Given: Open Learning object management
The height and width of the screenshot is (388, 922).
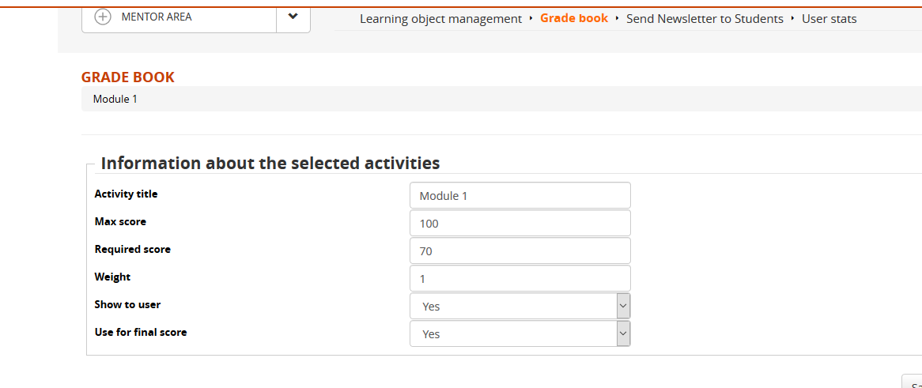Looking at the screenshot, I should coord(440,19).
